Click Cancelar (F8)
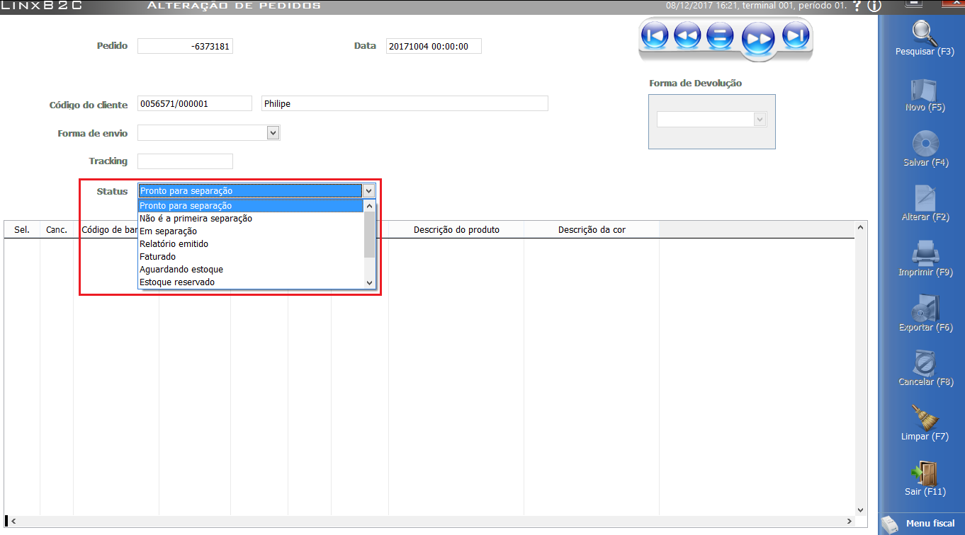The width and height of the screenshot is (965, 535). coord(925,369)
